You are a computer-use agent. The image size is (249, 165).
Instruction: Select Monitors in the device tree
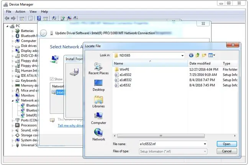pyautogui.click(x=28, y=95)
